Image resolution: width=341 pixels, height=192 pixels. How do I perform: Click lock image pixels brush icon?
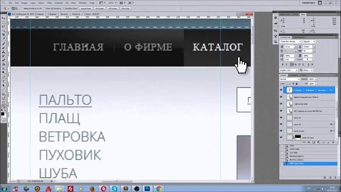pyautogui.click(x=290, y=84)
